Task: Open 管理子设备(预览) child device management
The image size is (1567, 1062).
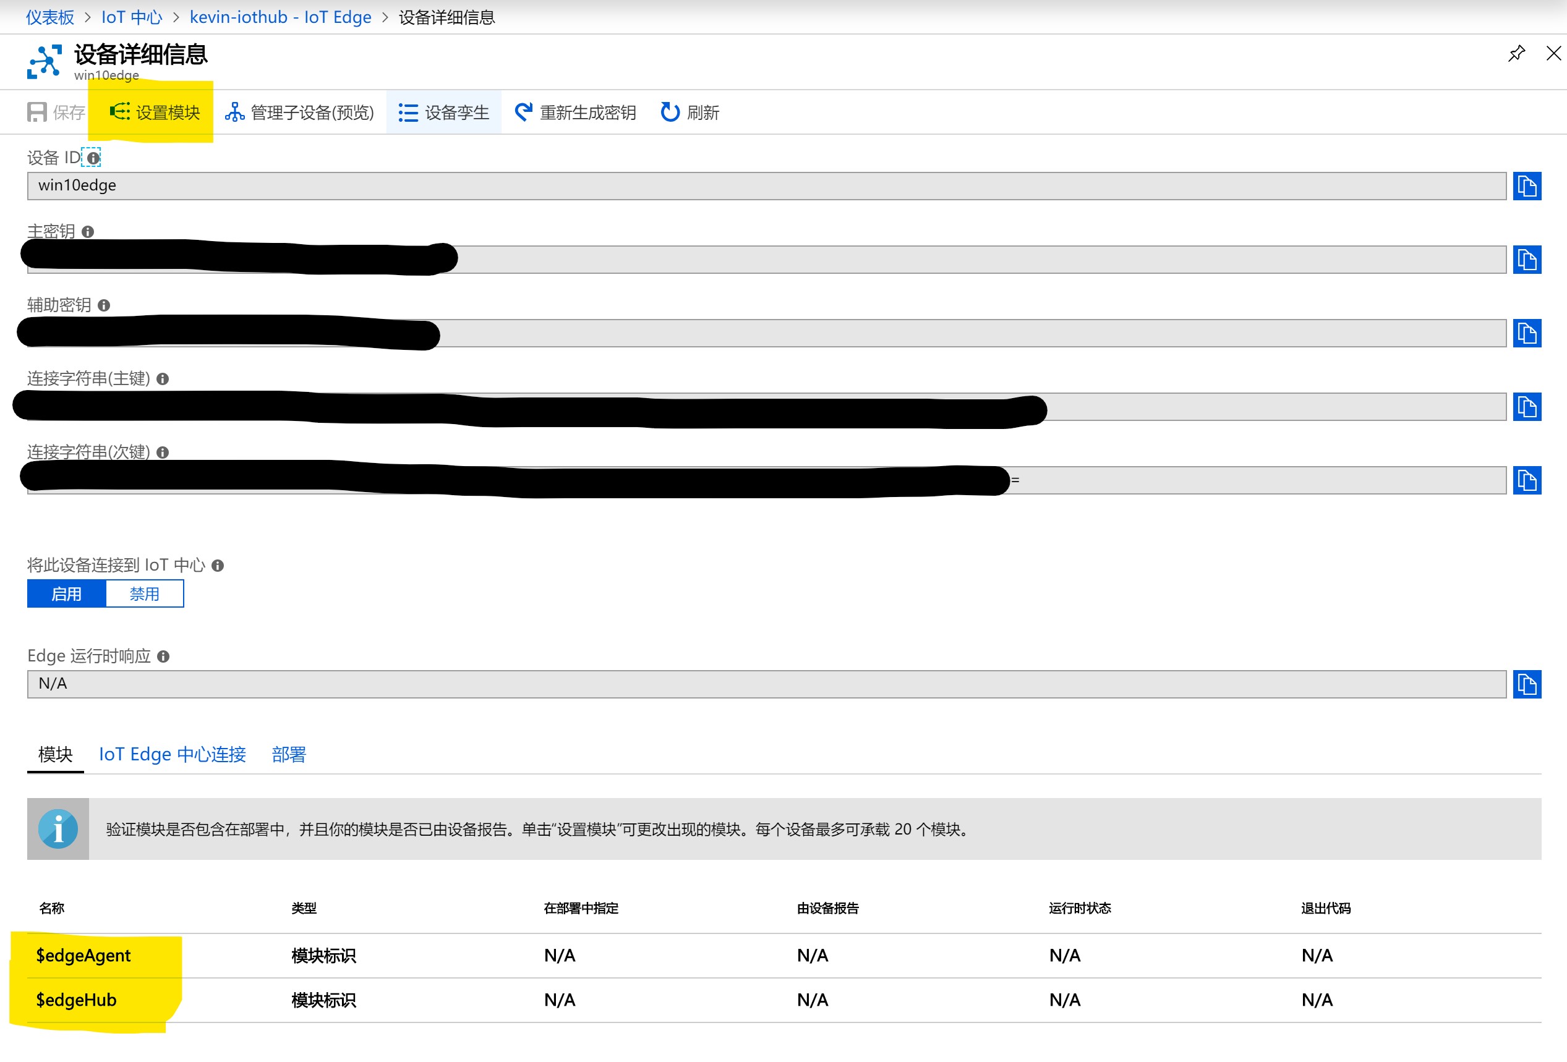Action: click(299, 112)
